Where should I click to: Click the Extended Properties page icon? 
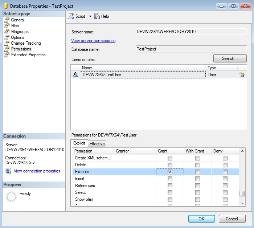pos(7,55)
